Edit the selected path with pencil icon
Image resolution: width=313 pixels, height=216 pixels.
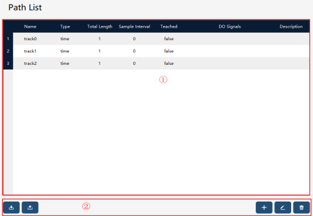click(x=282, y=207)
